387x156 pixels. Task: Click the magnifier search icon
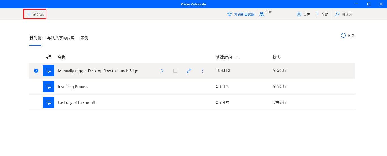pyautogui.click(x=337, y=14)
